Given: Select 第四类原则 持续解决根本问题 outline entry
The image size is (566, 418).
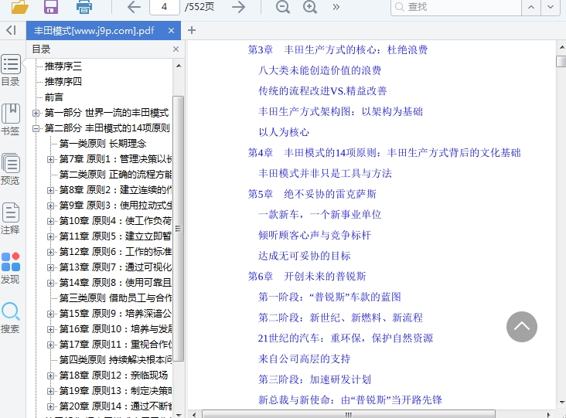Looking at the screenshot, I should (115, 360).
